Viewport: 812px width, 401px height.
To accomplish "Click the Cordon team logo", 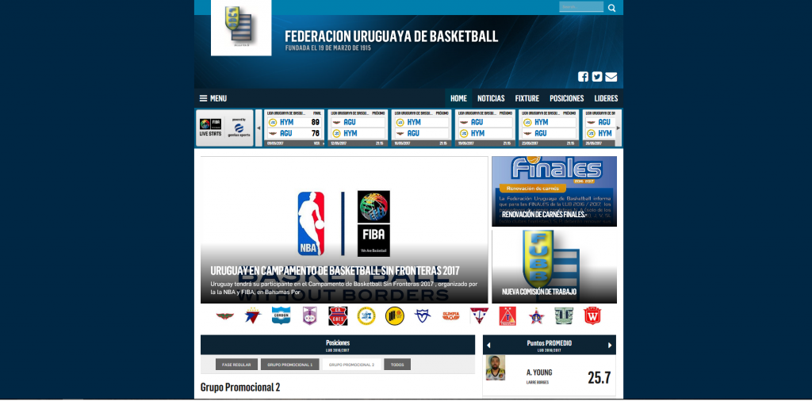I will pos(281,315).
